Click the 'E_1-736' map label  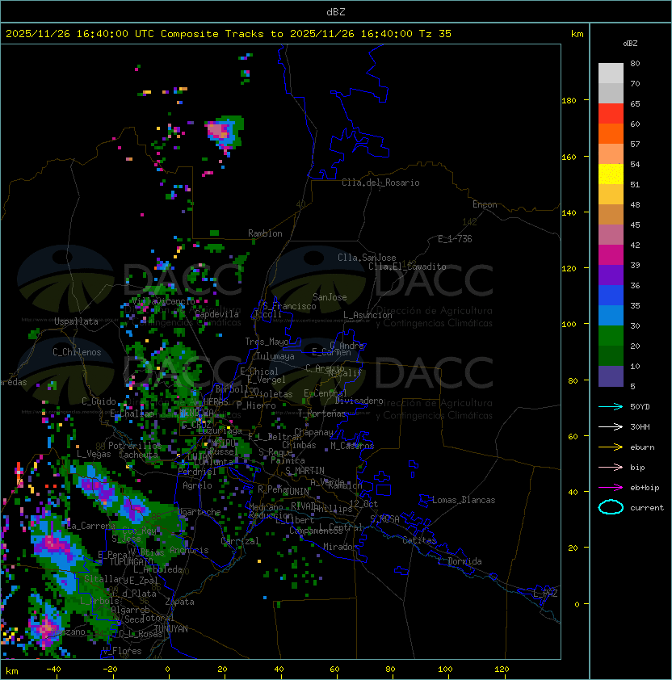pyautogui.click(x=455, y=239)
